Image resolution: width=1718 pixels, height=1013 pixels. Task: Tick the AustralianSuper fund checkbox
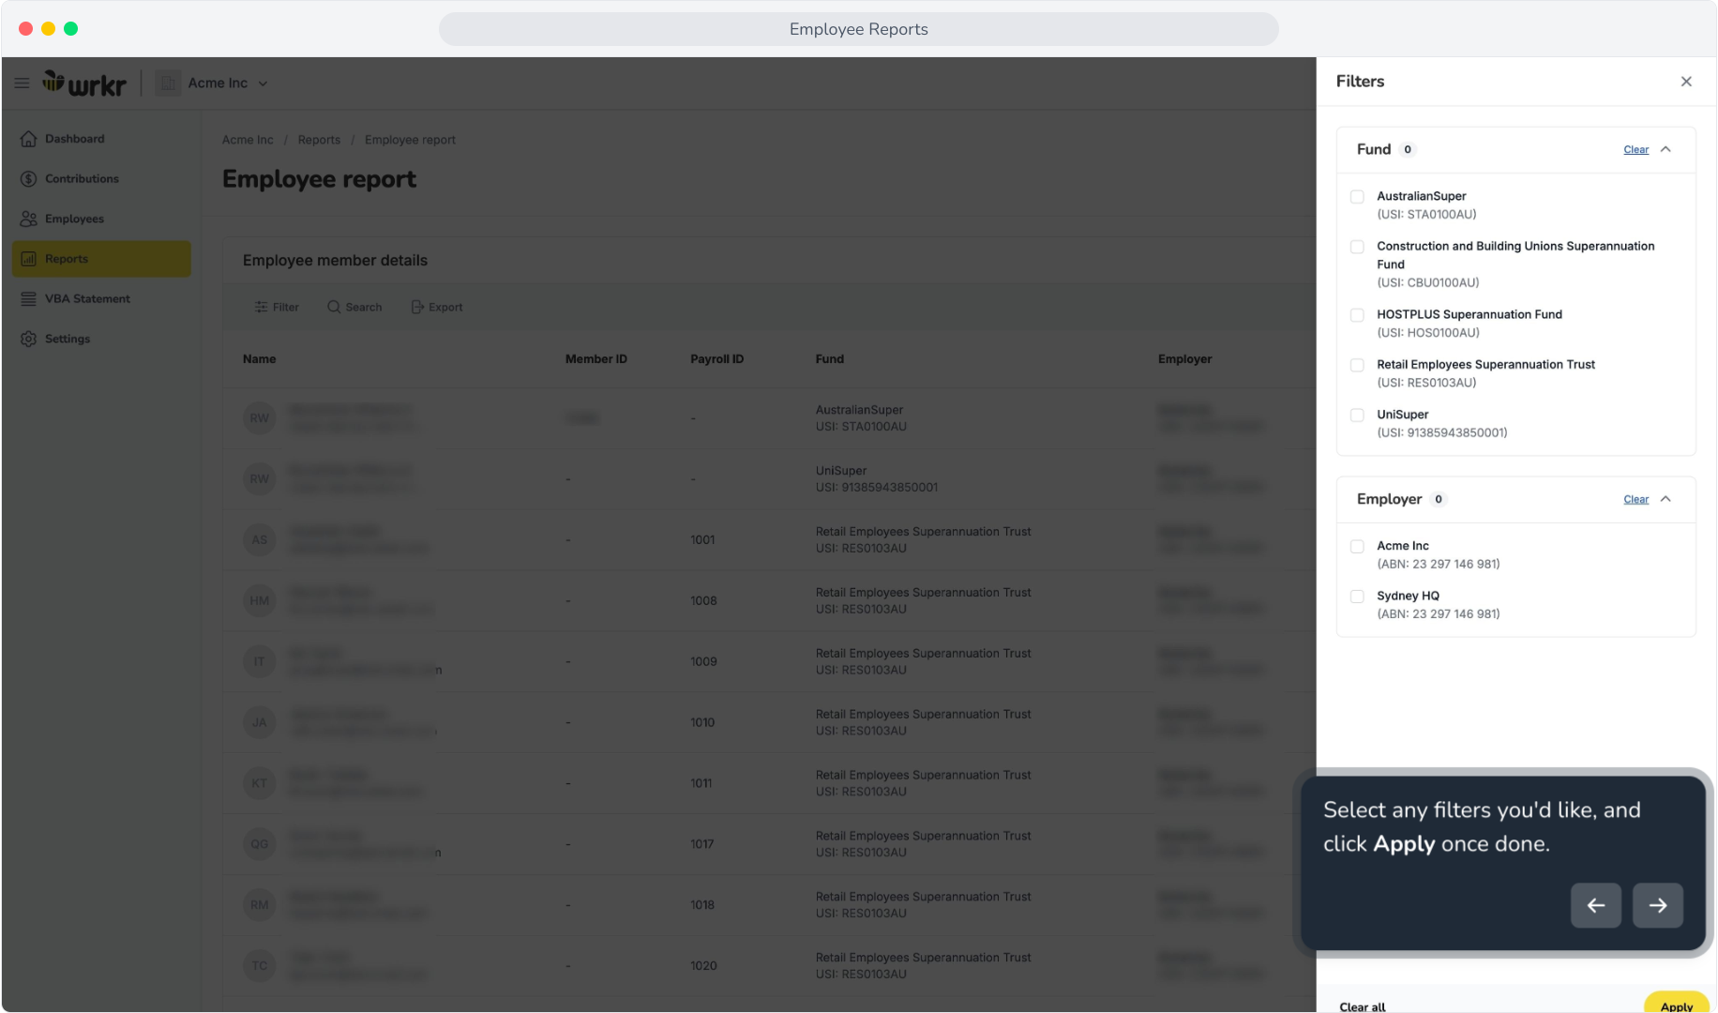pyautogui.click(x=1357, y=197)
